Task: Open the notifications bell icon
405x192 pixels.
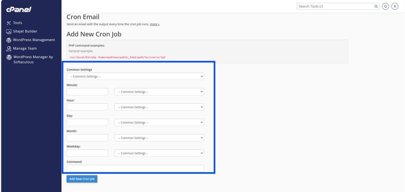Action: tap(385, 6)
